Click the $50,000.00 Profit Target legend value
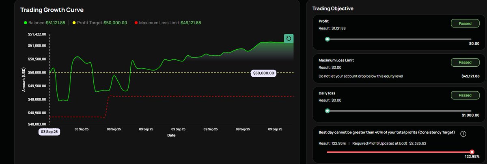 pos(115,23)
